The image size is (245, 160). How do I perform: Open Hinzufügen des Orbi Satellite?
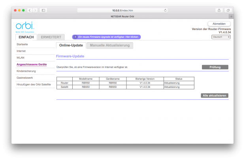(x=34, y=85)
